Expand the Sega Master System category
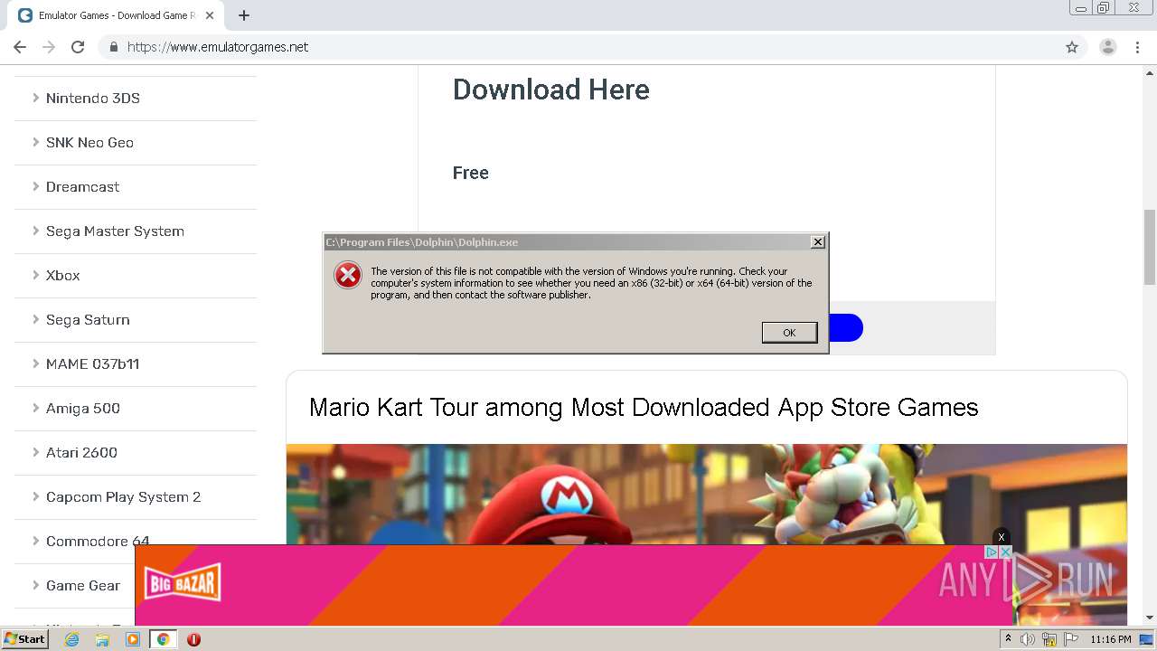 (x=115, y=231)
